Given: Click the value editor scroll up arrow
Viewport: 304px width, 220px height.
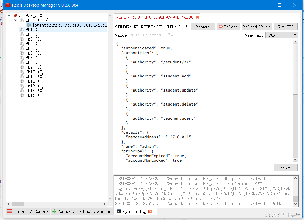Looking at the screenshot, I should pyautogui.click(x=295, y=42).
